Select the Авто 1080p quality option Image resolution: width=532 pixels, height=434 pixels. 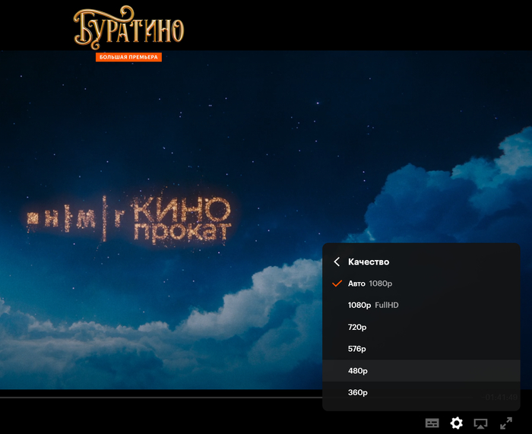click(x=421, y=284)
